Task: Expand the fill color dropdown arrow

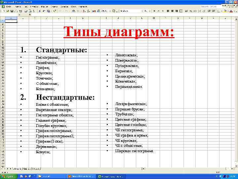Action: click(x=228, y=11)
